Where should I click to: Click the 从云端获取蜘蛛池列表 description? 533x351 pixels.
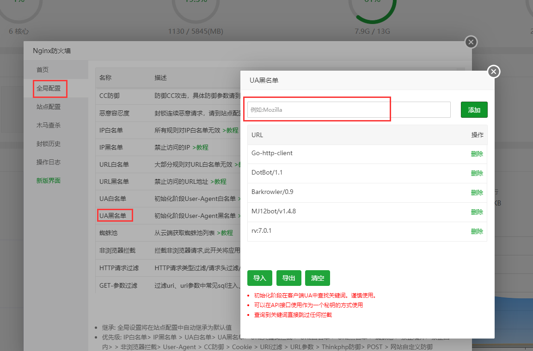(x=185, y=233)
